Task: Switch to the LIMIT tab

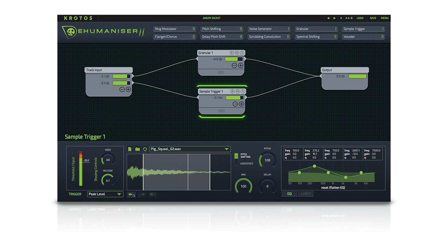Action: tap(306, 194)
